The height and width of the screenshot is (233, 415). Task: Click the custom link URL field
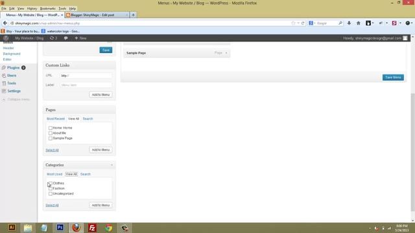(86, 76)
